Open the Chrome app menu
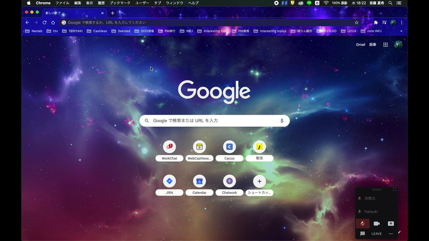 click(x=43, y=3)
